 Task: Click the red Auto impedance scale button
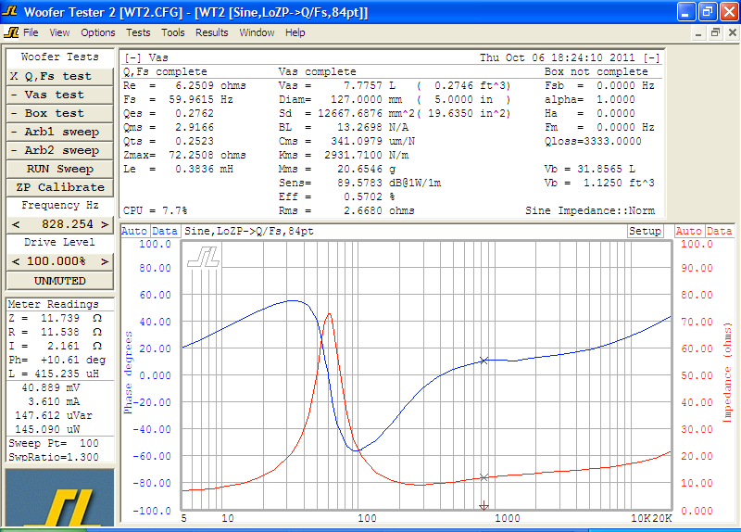[688, 231]
